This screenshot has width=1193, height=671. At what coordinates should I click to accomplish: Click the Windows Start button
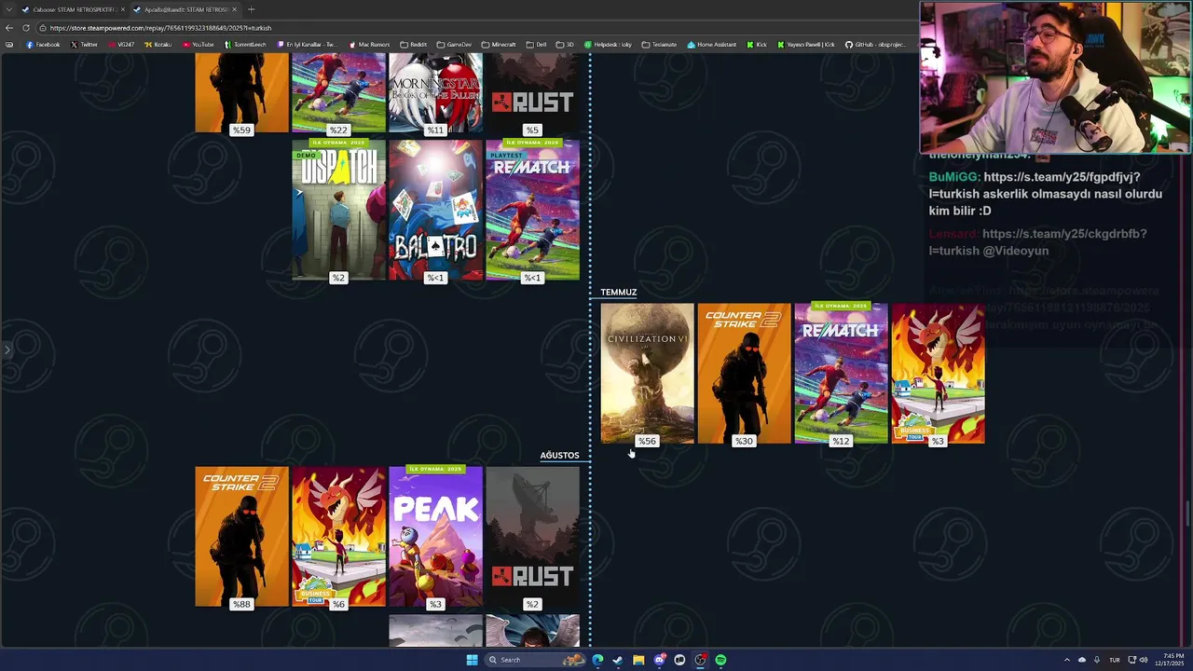point(472,660)
